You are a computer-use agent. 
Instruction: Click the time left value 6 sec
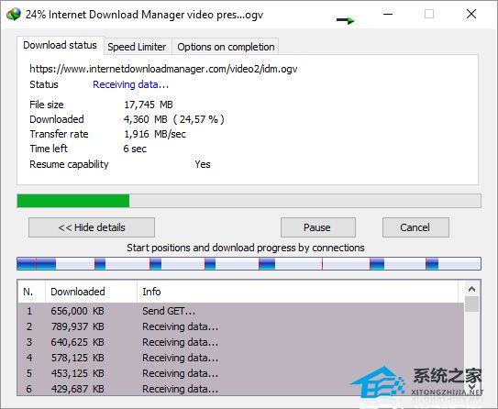pos(135,149)
